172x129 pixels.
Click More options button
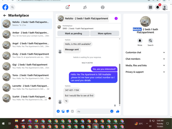click(x=105, y=33)
